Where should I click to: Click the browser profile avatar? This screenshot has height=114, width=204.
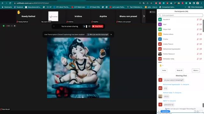198,3
